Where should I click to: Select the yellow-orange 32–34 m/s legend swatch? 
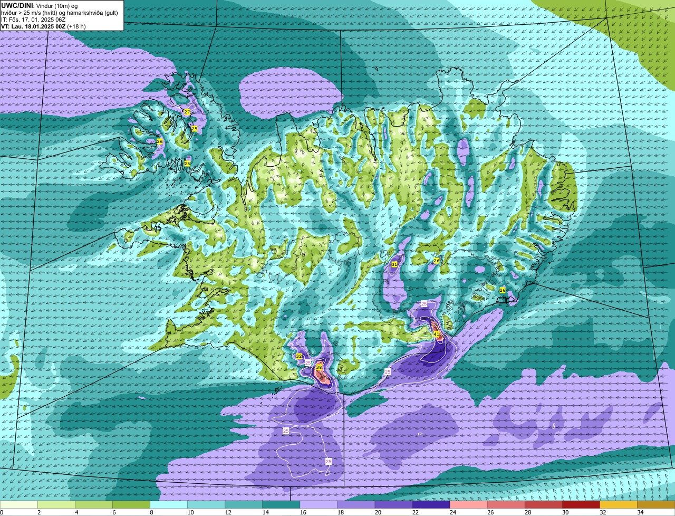click(618, 505)
